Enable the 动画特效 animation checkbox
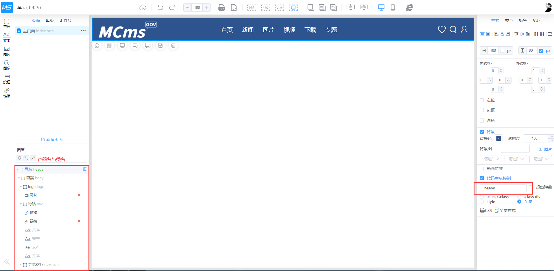This screenshot has width=554, height=271. (x=482, y=169)
